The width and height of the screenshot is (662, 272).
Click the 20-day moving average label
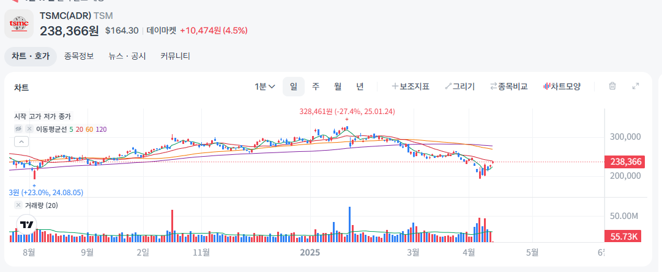pos(78,129)
